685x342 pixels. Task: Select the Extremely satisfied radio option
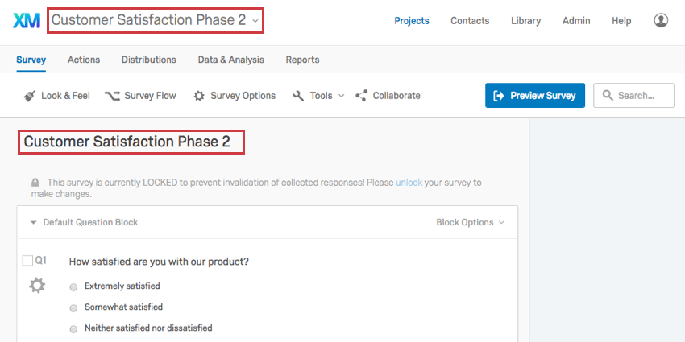pyautogui.click(x=74, y=286)
